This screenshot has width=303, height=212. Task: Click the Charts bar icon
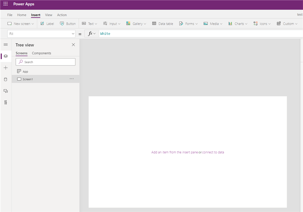coord(230,23)
